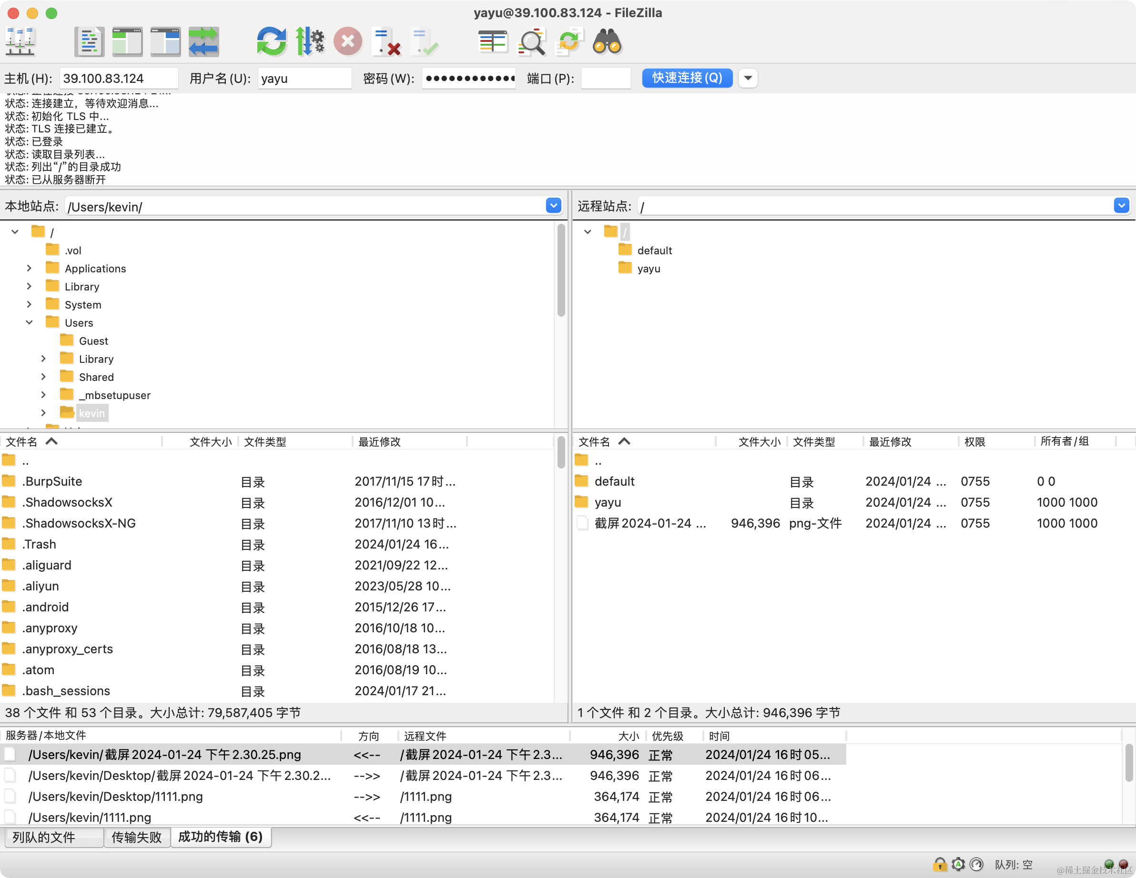Switch to the 传输失败 tab
This screenshot has height=878, width=1136.
(x=137, y=837)
